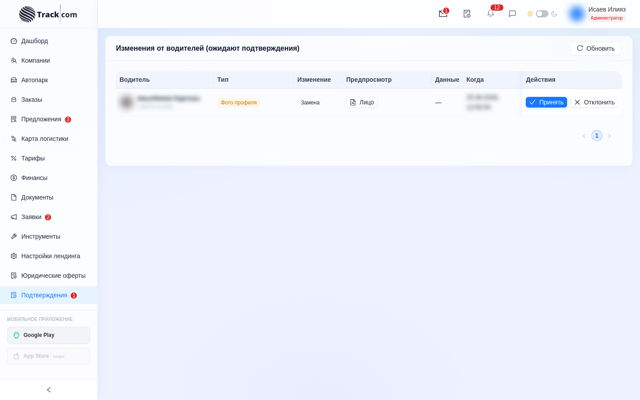This screenshot has height=400, width=640.
Task: Go to previous page arrow
Action: pyautogui.click(x=584, y=136)
